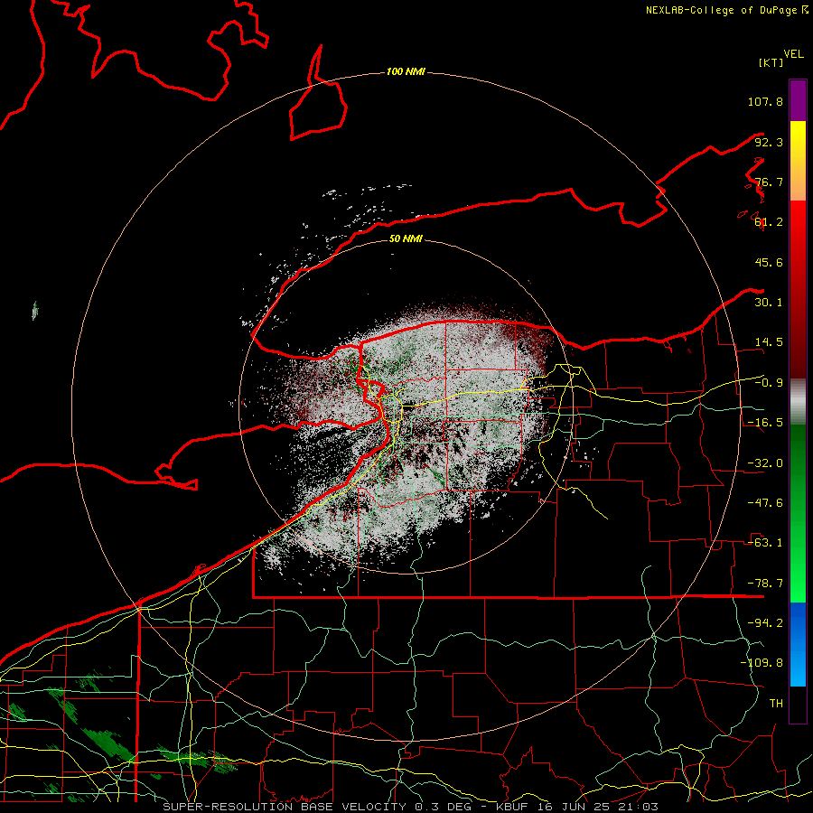Viewport: 813px width, 813px height.
Task: Select the 92.3 scale value
Action: click(769, 142)
